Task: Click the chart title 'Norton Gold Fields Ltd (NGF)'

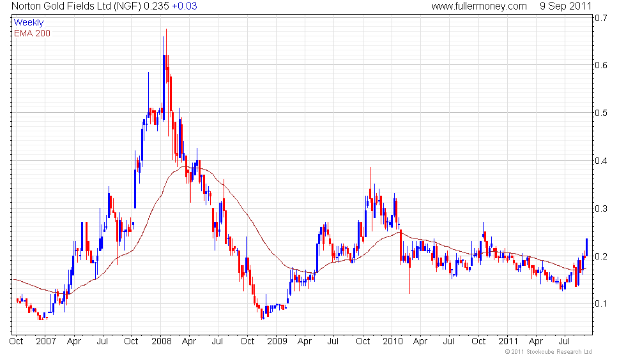Action: click(76, 6)
